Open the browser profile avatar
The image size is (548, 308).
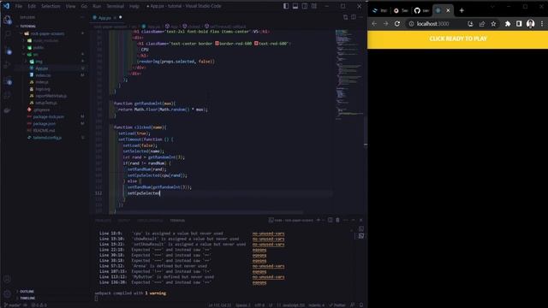tap(531, 24)
